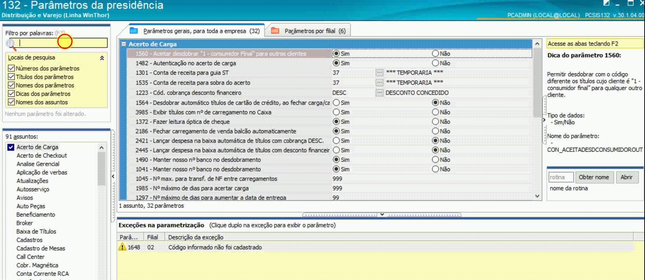
Task: Toggle Nomes dos parâmetros checkbox
Action: (x=11, y=85)
